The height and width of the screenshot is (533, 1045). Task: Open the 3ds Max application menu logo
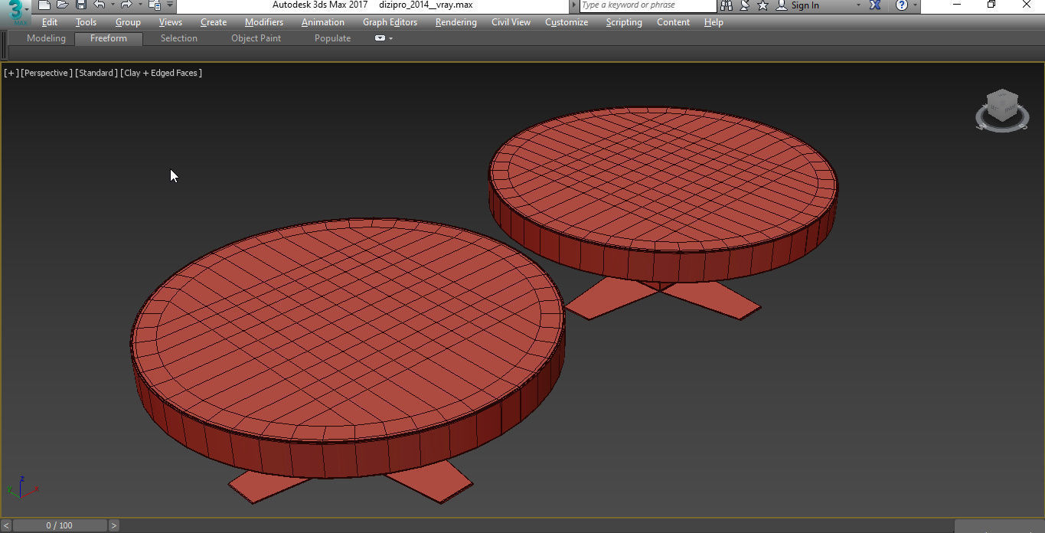[x=15, y=11]
